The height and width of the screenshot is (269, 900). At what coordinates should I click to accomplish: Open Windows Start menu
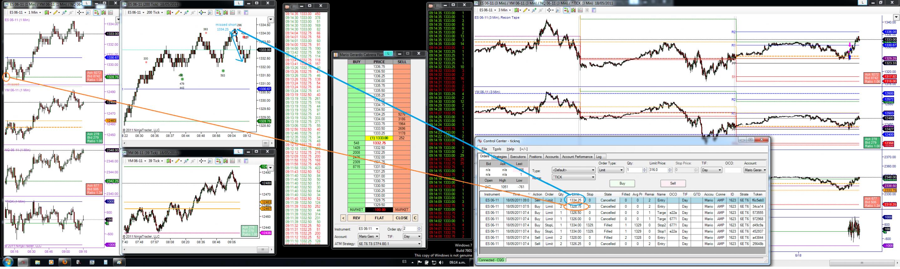[x=8, y=262]
